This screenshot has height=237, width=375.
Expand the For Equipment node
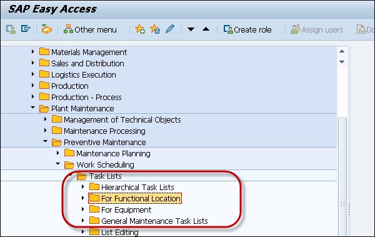82,209
